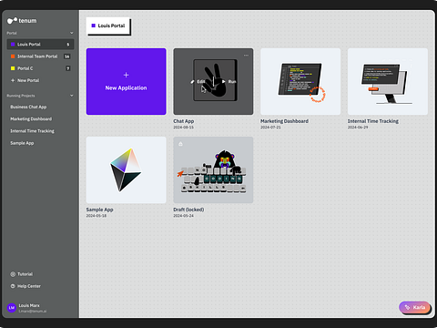Click the purple square in Louis Portal header

94,26
